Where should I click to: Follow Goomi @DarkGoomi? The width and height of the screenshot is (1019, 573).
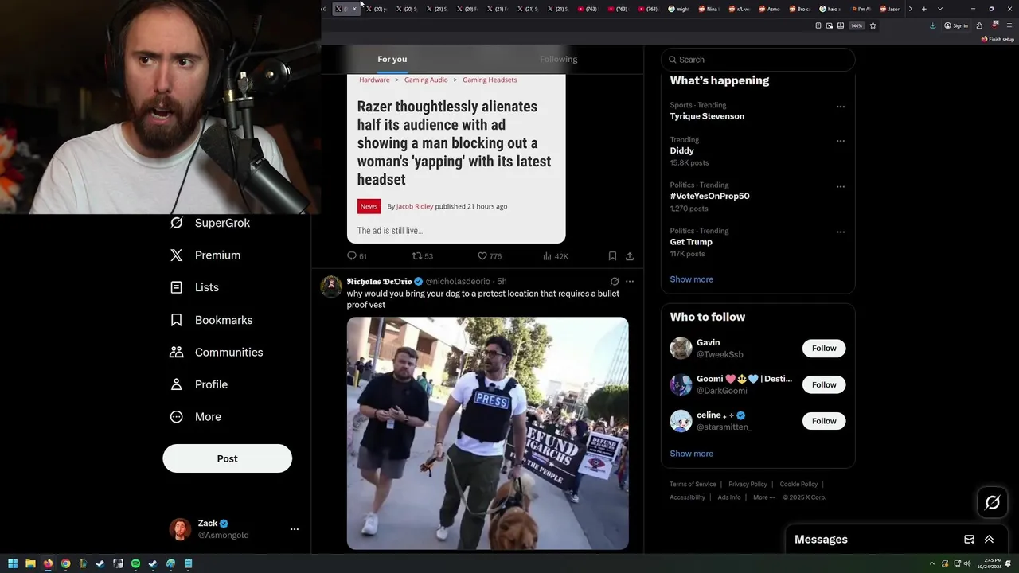pos(824,384)
